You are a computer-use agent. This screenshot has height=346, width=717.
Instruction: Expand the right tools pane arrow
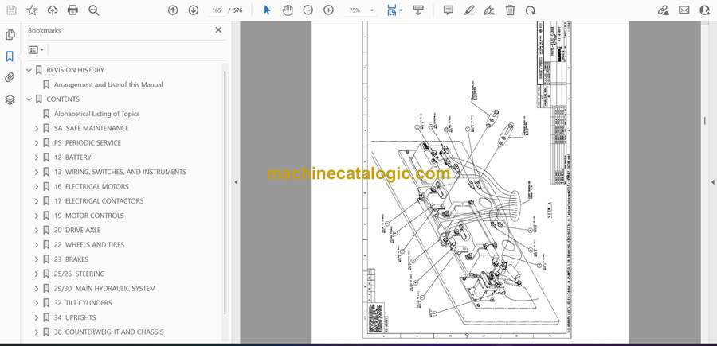pos(712,182)
